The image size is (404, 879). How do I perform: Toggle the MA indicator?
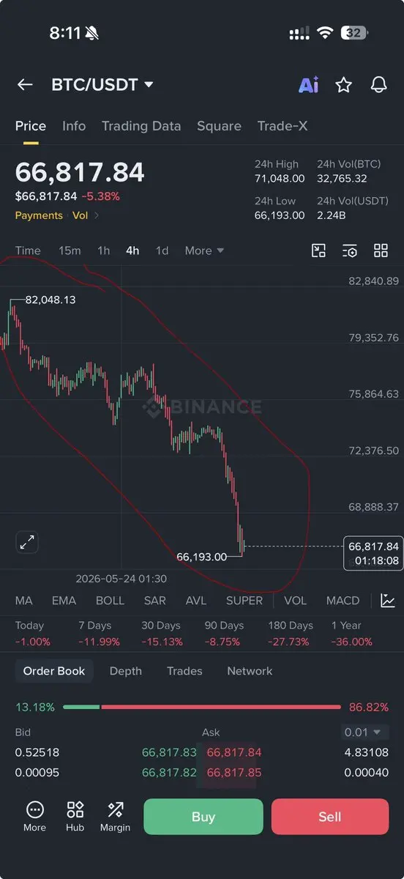(24, 601)
